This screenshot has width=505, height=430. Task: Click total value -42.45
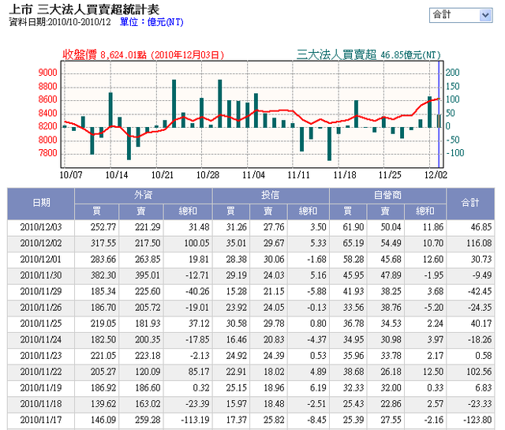(x=480, y=292)
